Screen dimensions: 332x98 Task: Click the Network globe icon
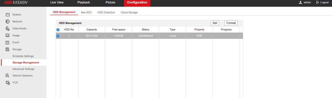[x=8, y=22]
